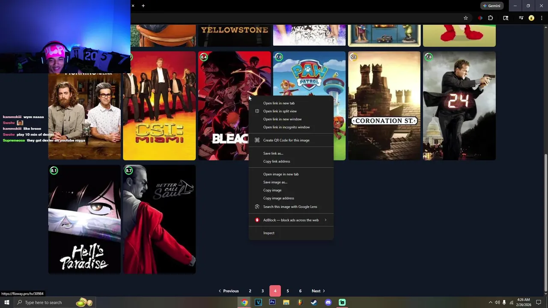Select Copy link address
This screenshot has height=308, width=548.
click(291, 161)
